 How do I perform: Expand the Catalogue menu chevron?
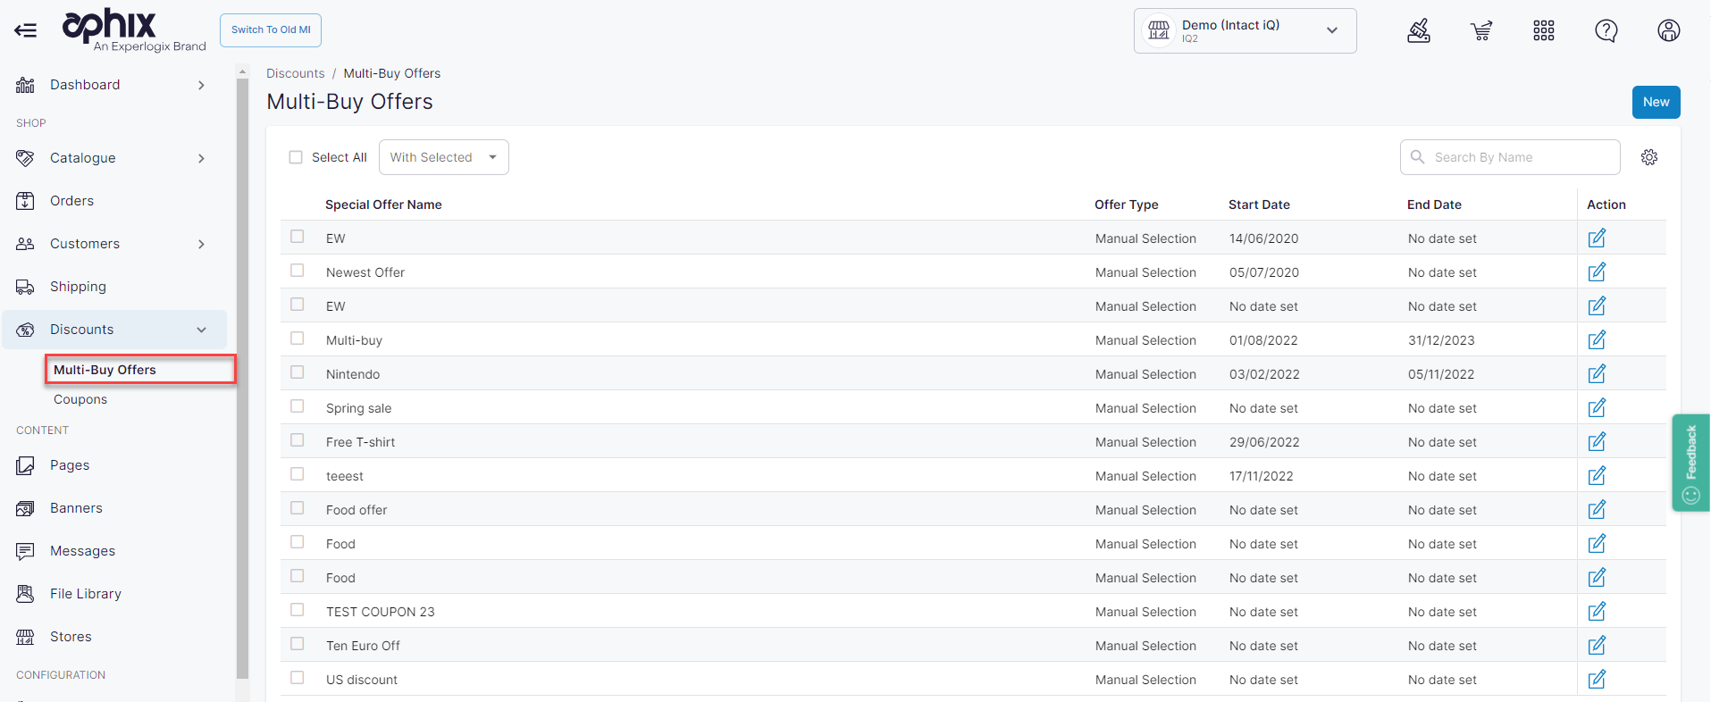click(201, 158)
